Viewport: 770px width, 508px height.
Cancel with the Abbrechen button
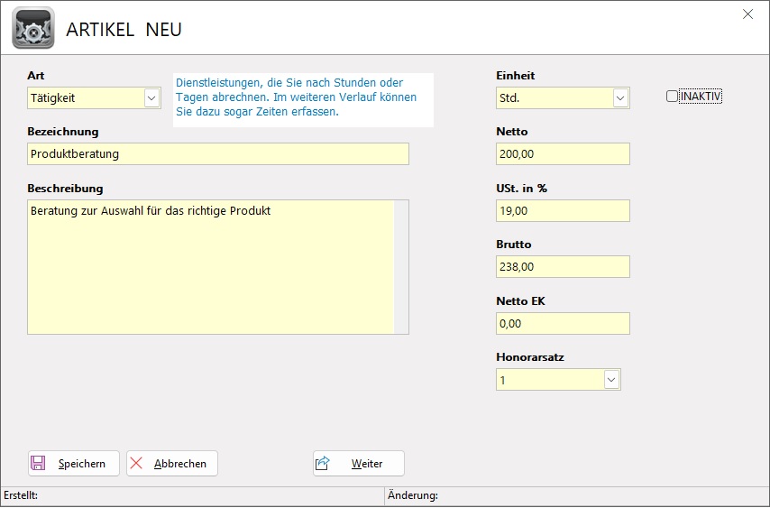pyautogui.click(x=172, y=464)
